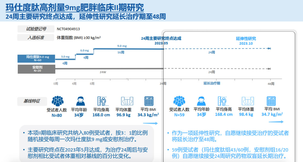Click the 延伸性研究 2023.10 heading
Screen dimensions: 303x162
pos(246,41)
